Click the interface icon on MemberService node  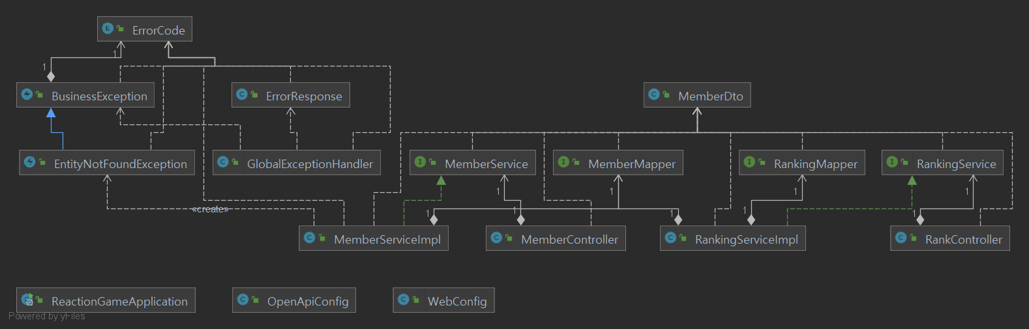[420, 162]
